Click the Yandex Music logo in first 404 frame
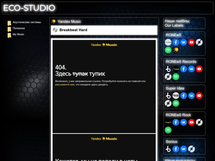215x161 pixels. click(104, 45)
